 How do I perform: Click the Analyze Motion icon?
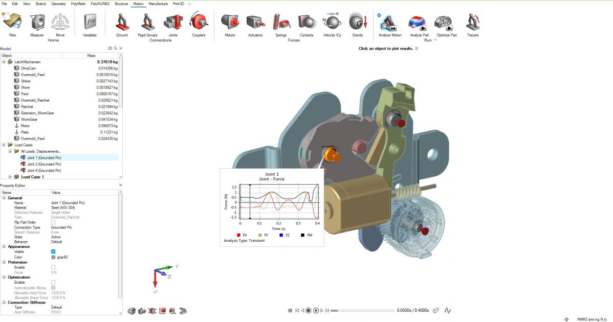point(390,23)
